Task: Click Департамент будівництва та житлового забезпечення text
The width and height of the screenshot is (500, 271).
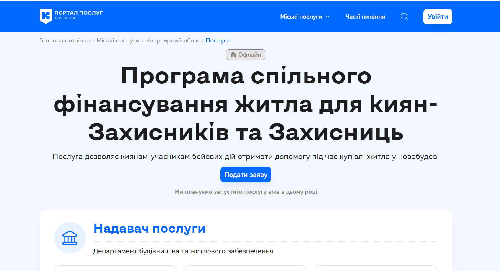Action: point(183,251)
